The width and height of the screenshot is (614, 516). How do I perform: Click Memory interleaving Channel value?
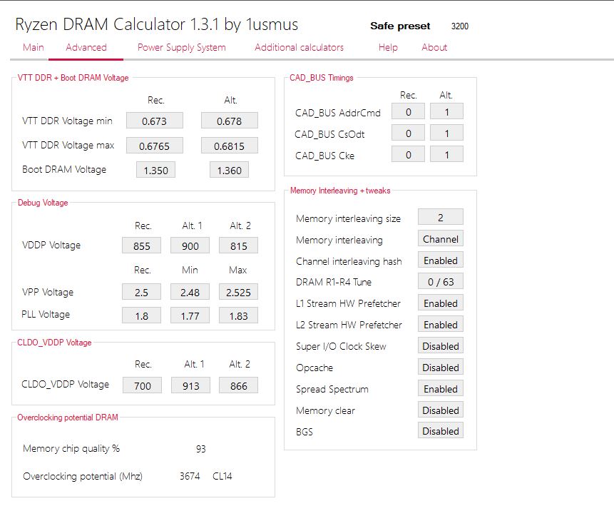(x=441, y=238)
